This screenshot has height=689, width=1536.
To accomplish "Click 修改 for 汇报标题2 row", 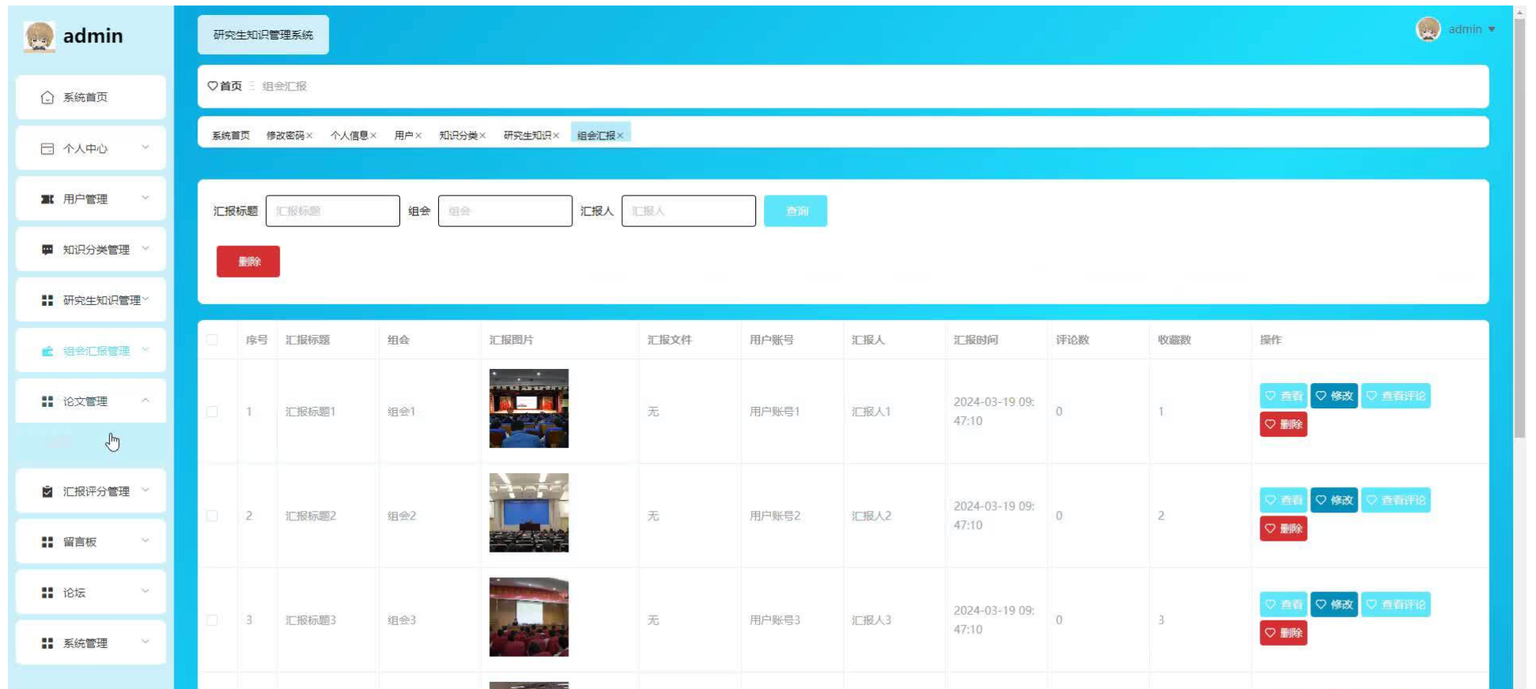I will point(1334,500).
